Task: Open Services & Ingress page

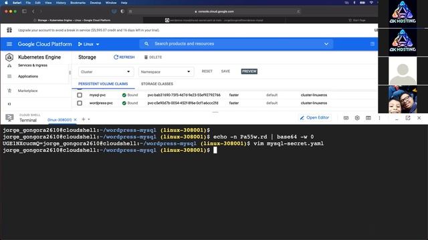Action: (x=33, y=65)
